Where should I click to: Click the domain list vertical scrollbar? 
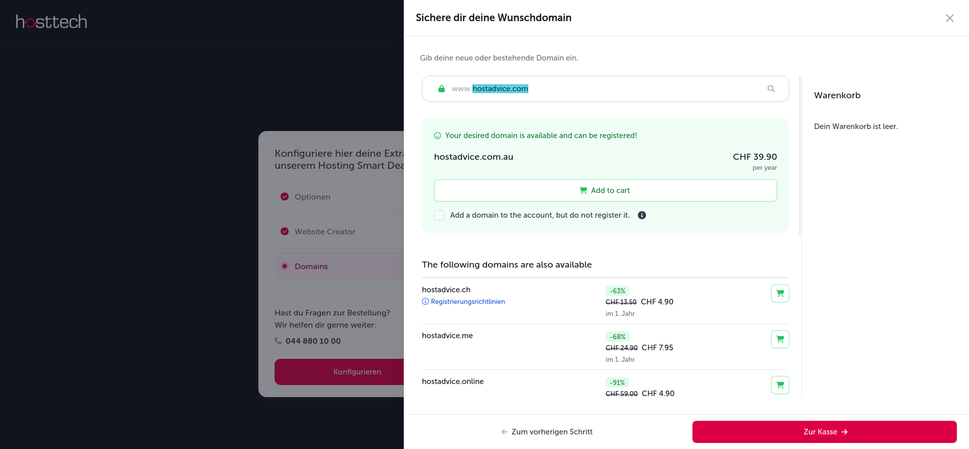coord(800,156)
